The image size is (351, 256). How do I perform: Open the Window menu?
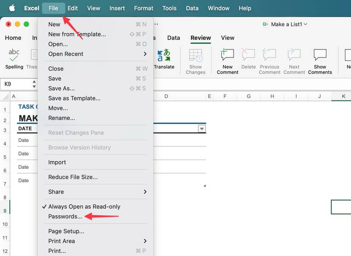(x=218, y=8)
